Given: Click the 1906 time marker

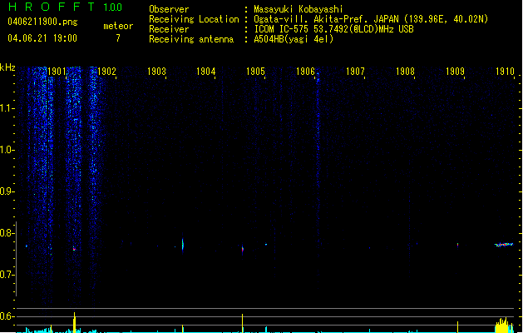Looking at the screenshot, I should [305, 72].
